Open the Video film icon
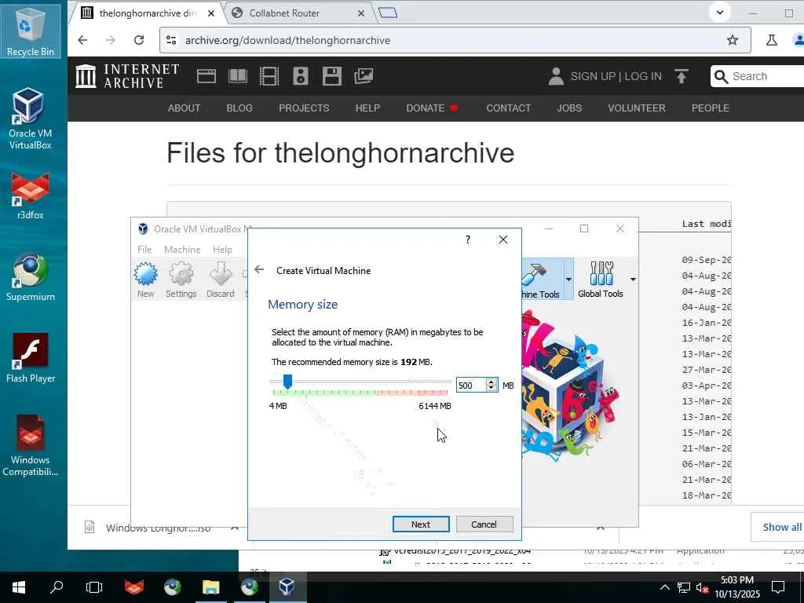Screen dimensions: 804x603 pos(269,76)
